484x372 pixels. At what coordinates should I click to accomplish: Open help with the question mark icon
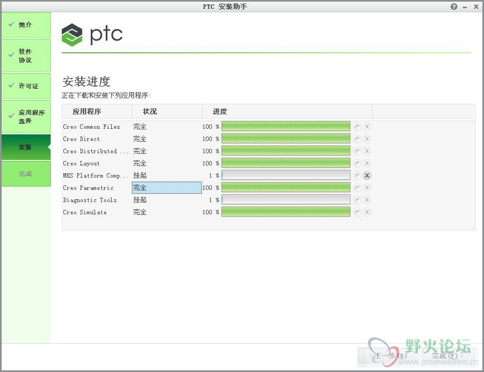tap(454, 7)
